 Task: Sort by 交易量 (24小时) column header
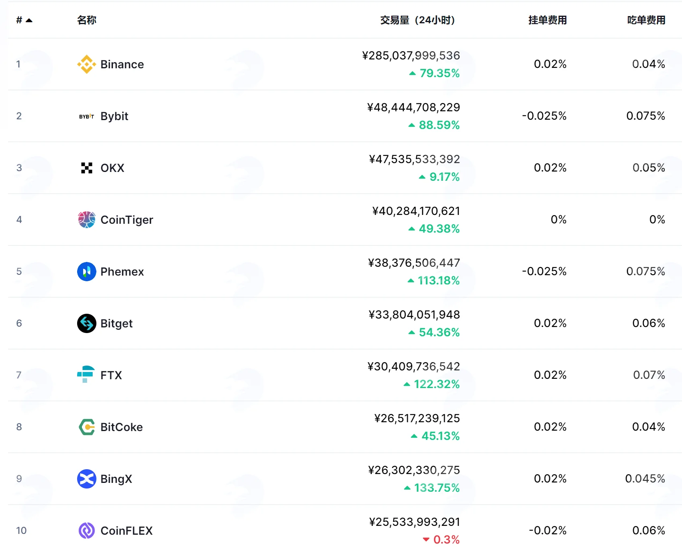coord(417,20)
